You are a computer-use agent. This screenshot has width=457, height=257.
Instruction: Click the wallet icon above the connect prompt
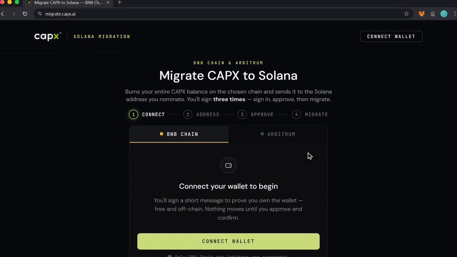click(x=228, y=166)
